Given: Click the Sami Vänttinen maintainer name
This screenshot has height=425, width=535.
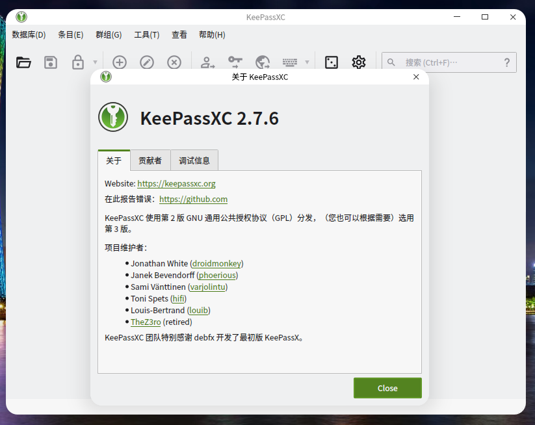Looking at the screenshot, I should 159,287.
